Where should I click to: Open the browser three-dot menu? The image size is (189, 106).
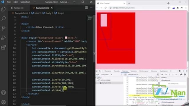coord(186,8)
